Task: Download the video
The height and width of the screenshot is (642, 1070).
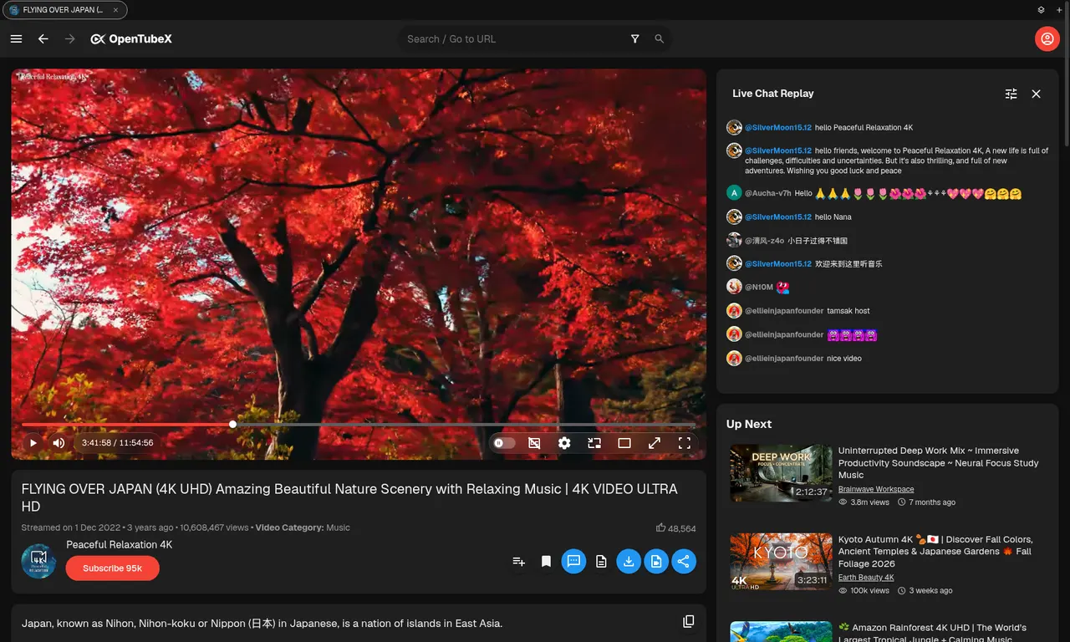Action: [629, 561]
